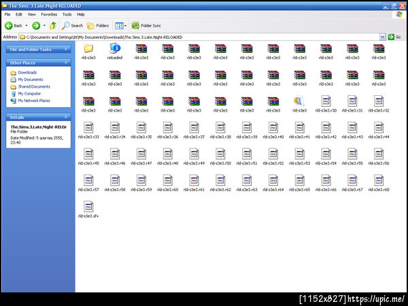
Task: Select the rld-s3e3.r45 file
Action: pyautogui.click(x=88, y=157)
